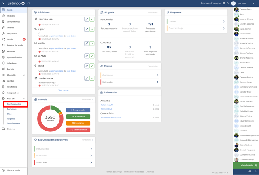Edit the 'reuniao top' activity with the pencil icon
Viewport: 259px width, 175px height.
(x=87, y=19)
